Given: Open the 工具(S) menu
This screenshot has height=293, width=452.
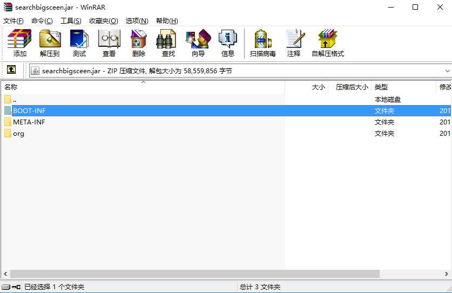Looking at the screenshot, I should [71, 21].
